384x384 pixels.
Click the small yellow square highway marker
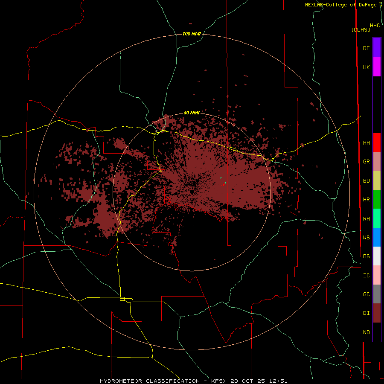(122, 299)
